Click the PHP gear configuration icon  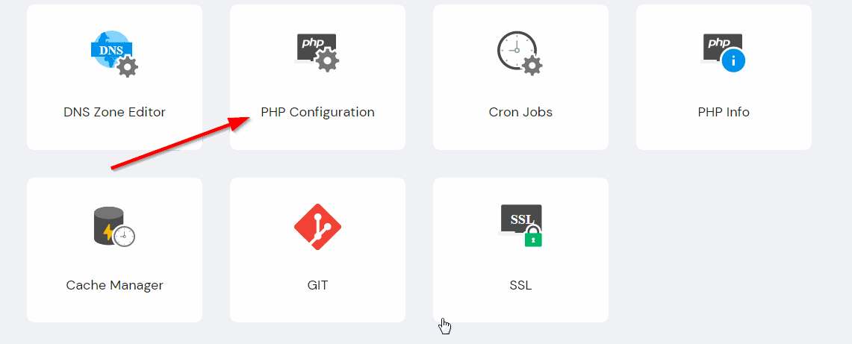(x=317, y=53)
